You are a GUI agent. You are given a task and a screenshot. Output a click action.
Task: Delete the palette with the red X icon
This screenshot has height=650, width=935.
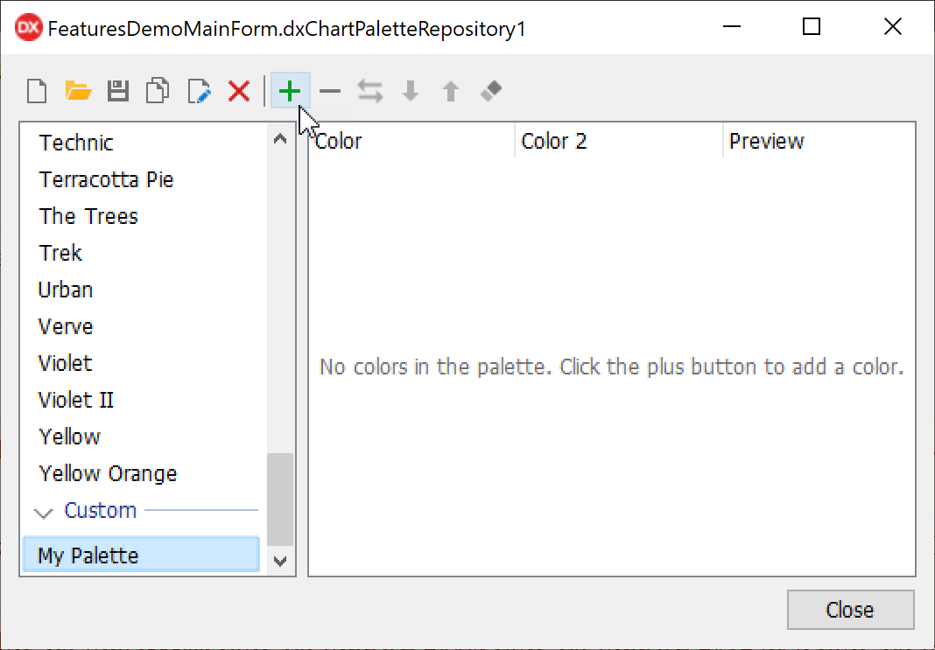(239, 91)
